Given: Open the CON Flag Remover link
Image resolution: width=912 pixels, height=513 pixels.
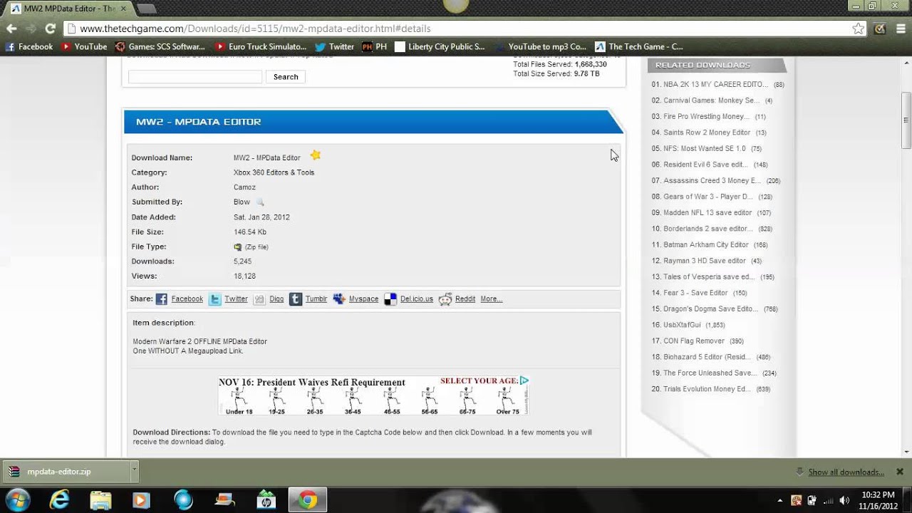Looking at the screenshot, I should click(x=694, y=341).
